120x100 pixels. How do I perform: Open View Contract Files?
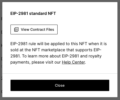click(34, 29)
